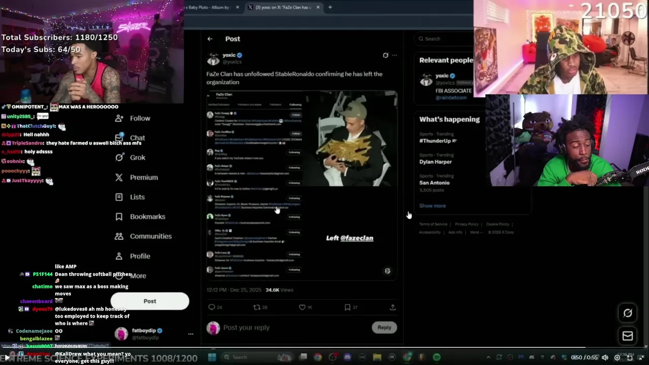
Task: Open the yoxic name link in the post header
Action: click(x=229, y=55)
